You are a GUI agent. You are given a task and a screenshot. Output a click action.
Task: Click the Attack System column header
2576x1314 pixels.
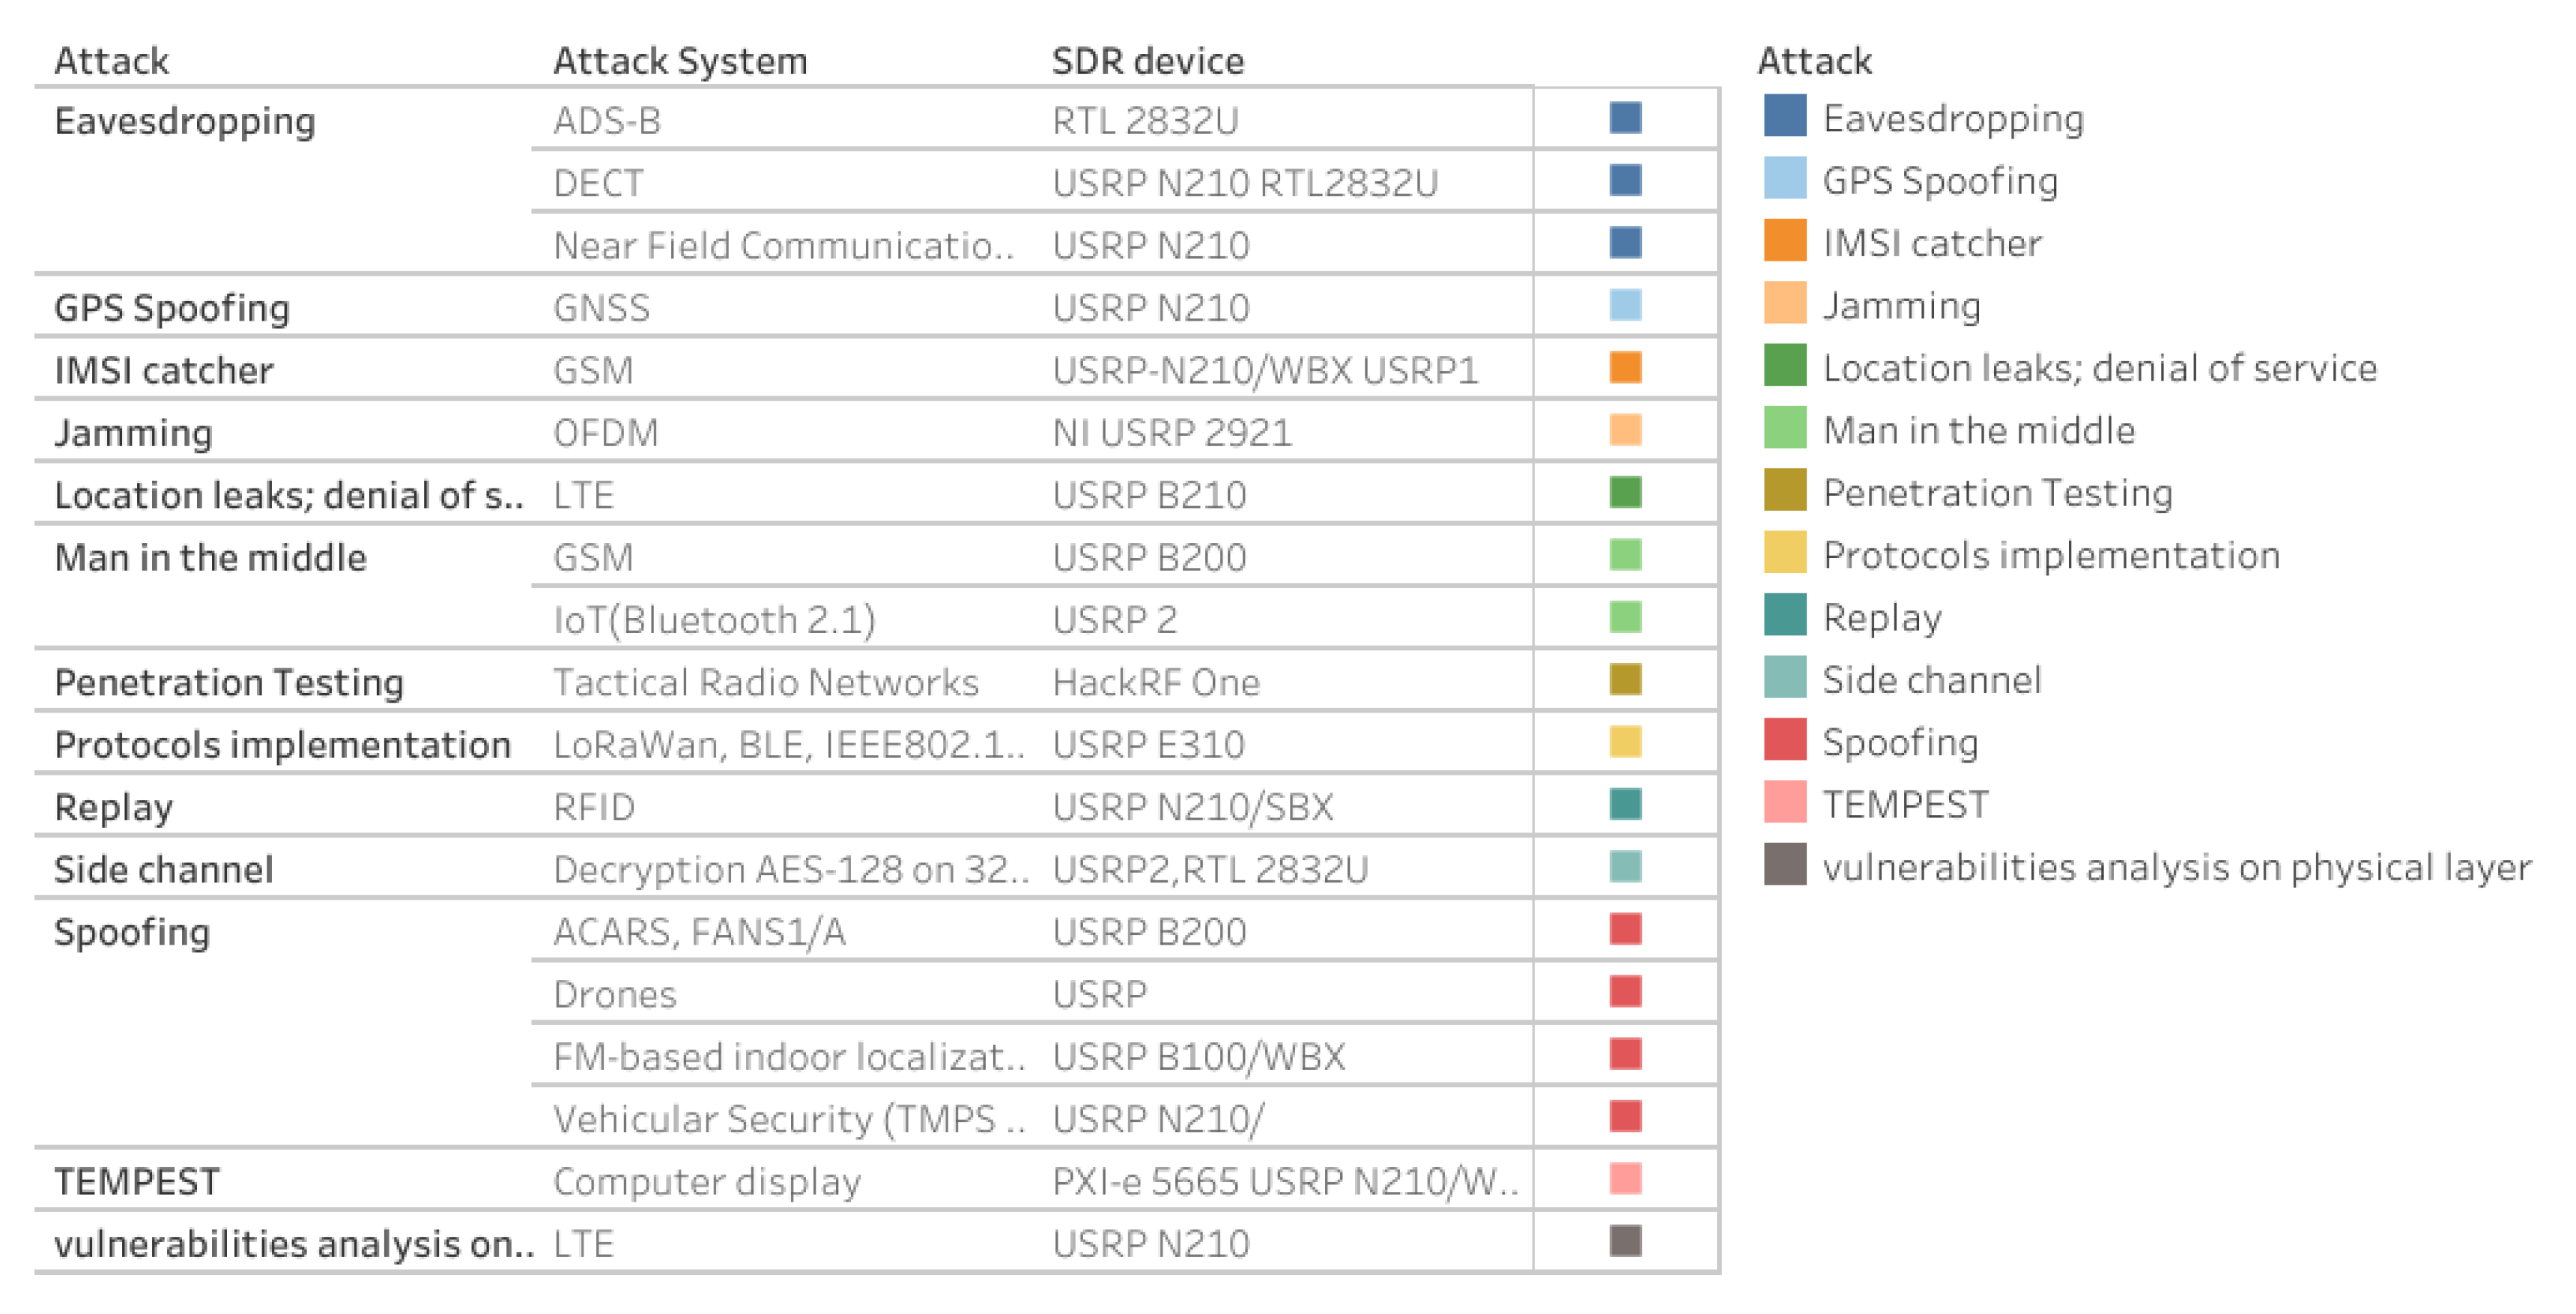pyautogui.click(x=680, y=61)
